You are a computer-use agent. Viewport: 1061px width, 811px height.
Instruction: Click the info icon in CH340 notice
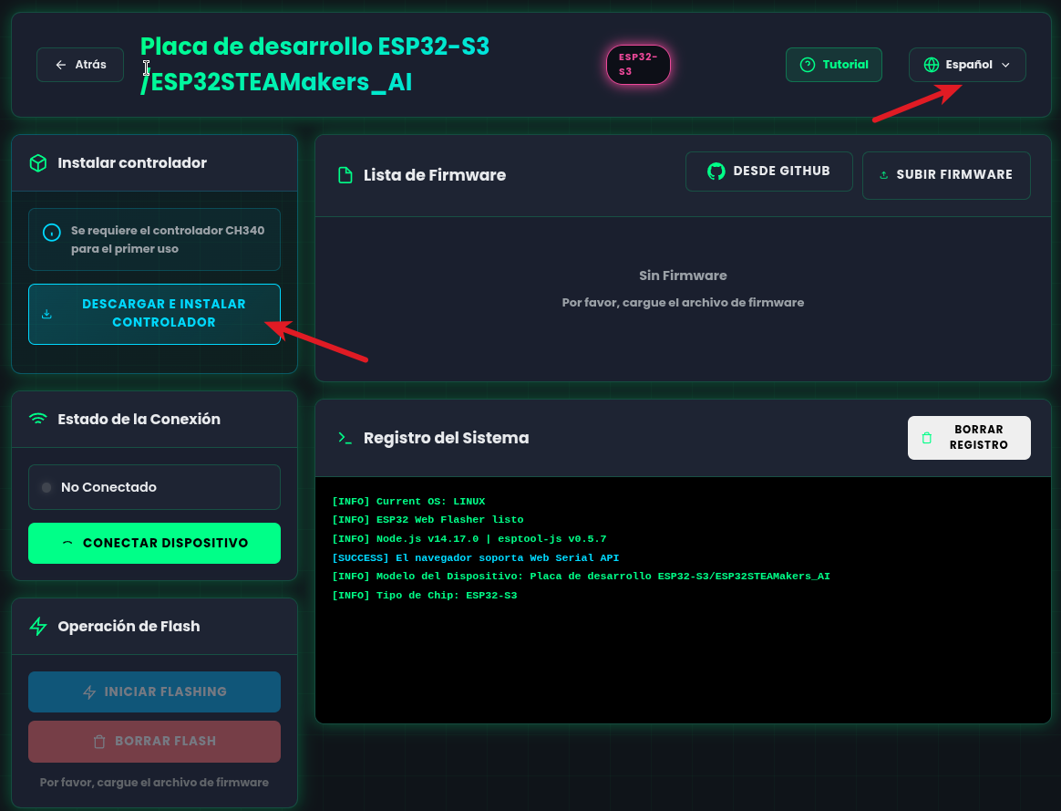52,232
